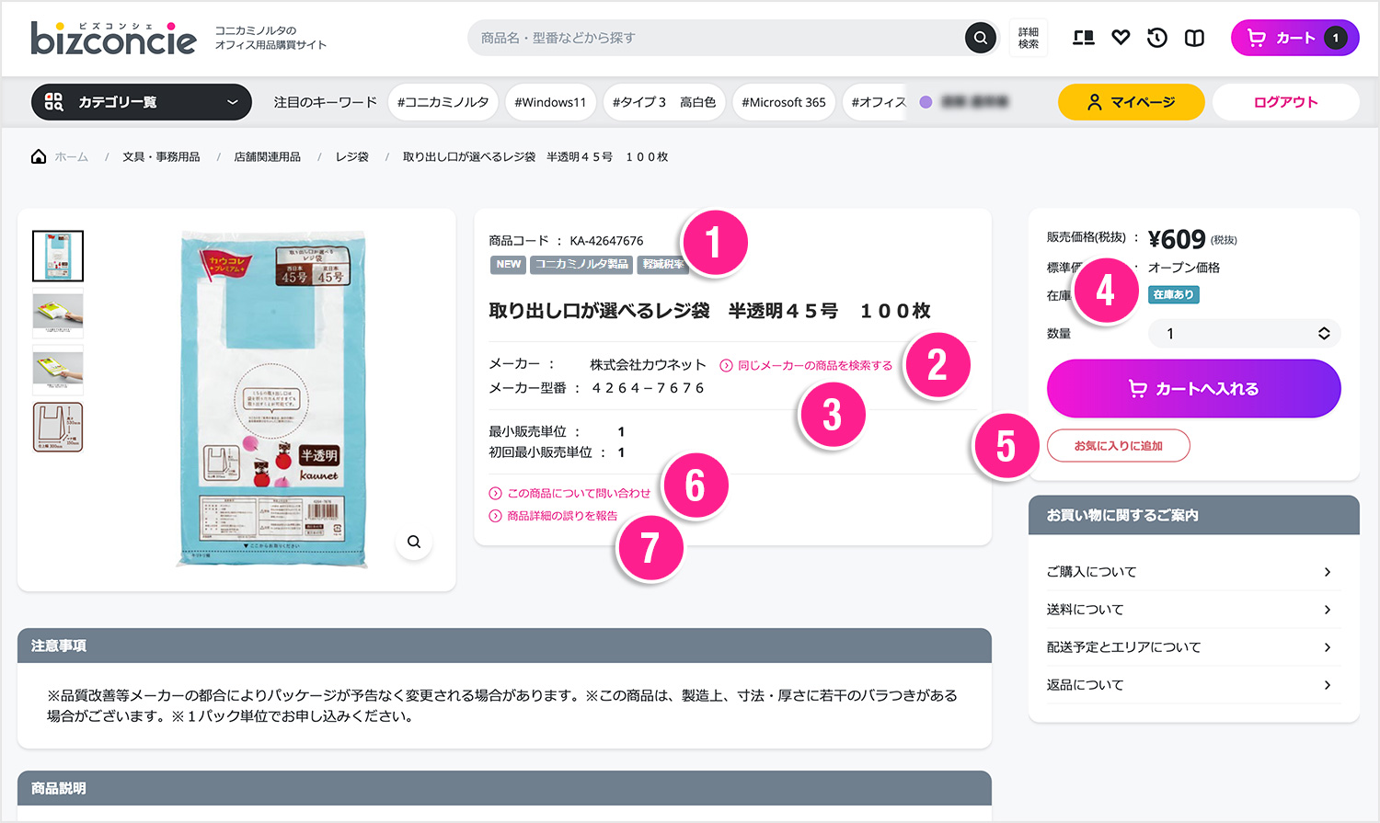Open マイページ account page
This screenshot has width=1380, height=823.
click(x=1131, y=102)
